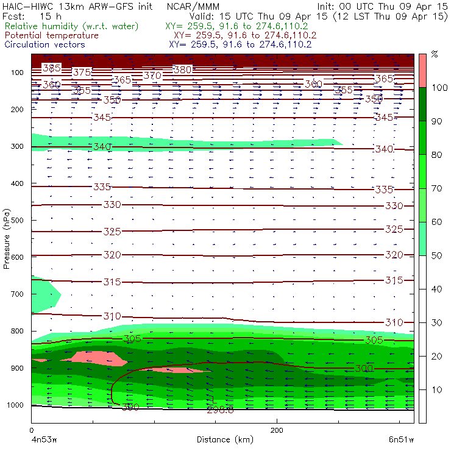Click the 0 km distance tick label
The height and width of the screenshot is (451, 451).
click(x=31, y=430)
